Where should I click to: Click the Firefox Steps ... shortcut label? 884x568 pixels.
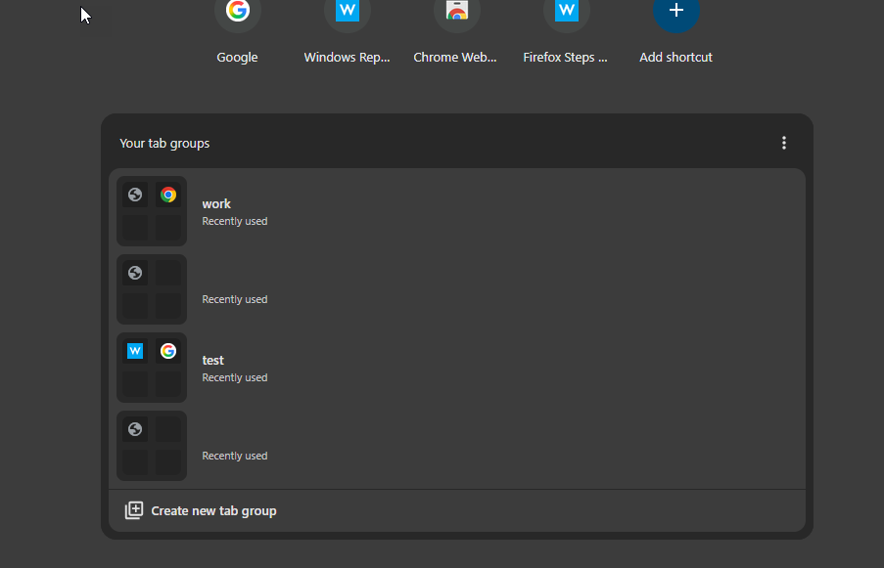click(566, 58)
